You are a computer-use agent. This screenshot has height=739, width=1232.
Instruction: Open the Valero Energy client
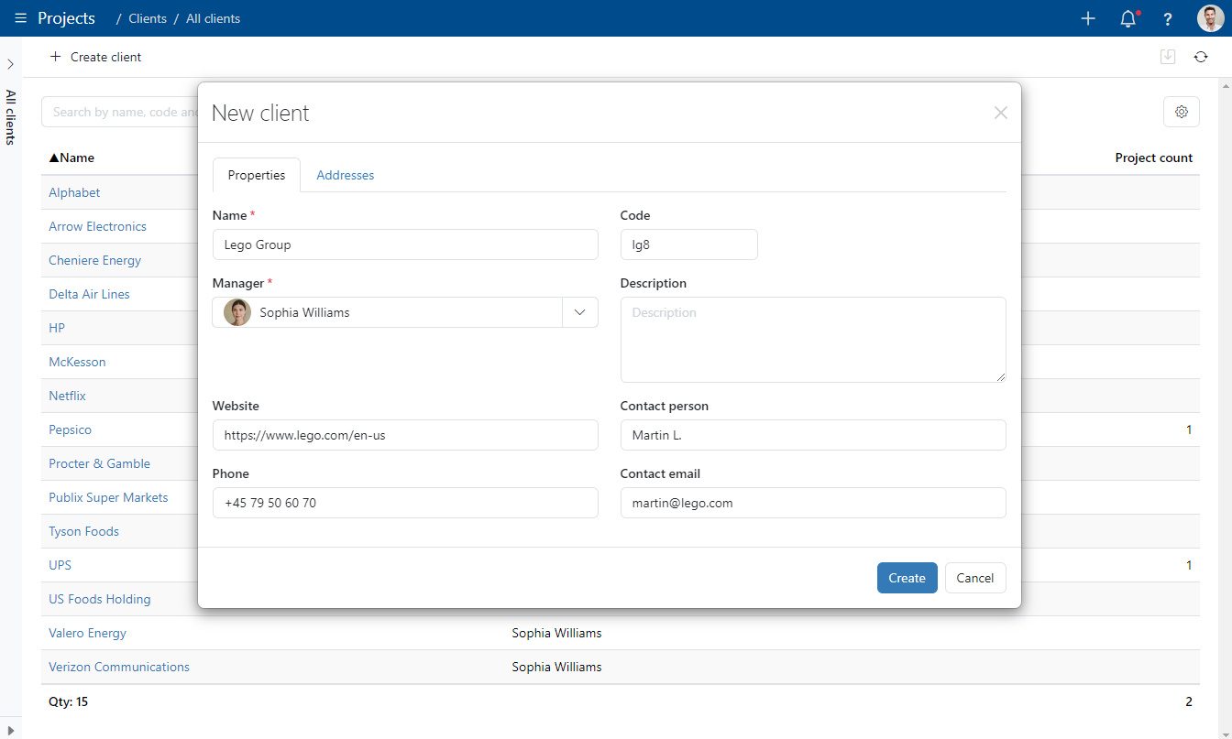(87, 633)
